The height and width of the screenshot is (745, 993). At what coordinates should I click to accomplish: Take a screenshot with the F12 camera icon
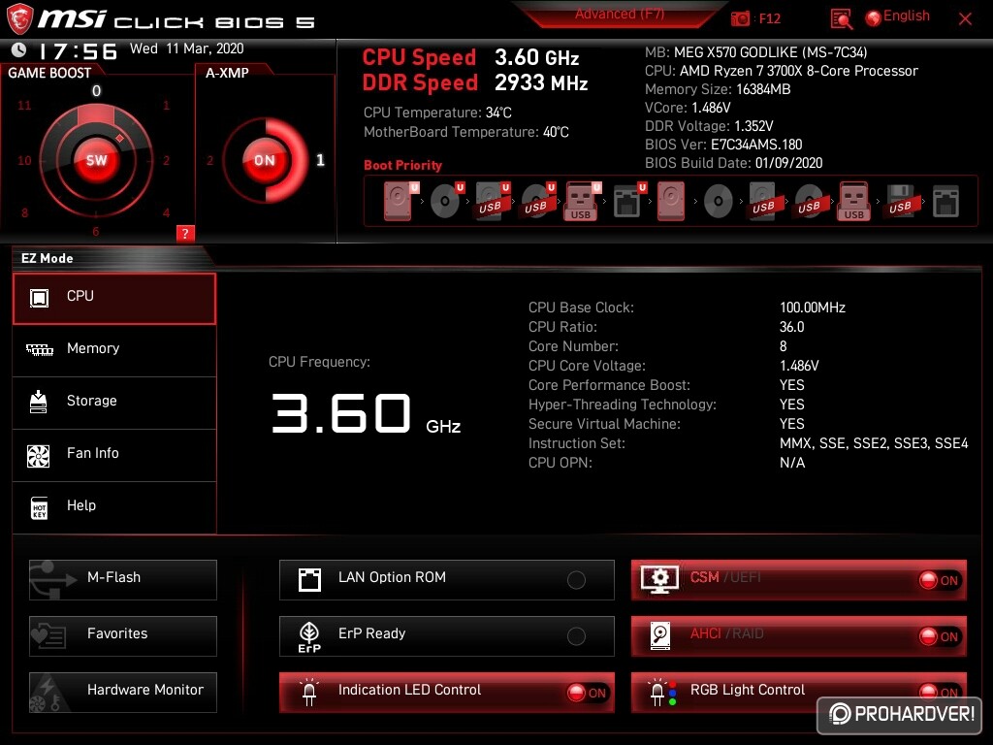click(740, 18)
